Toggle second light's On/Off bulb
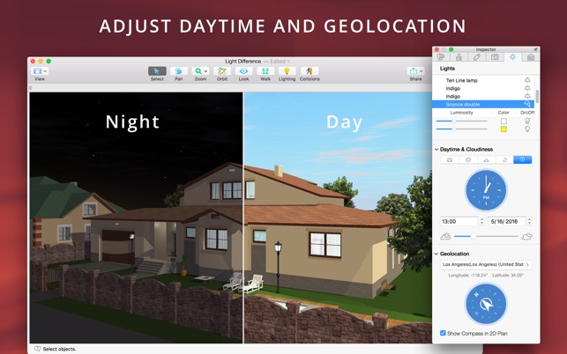This screenshot has height=354, width=567. pyautogui.click(x=528, y=129)
